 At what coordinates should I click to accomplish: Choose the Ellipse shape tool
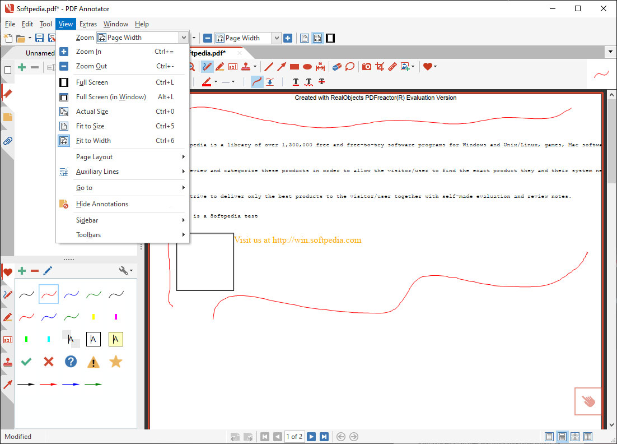tap(307, 67)
